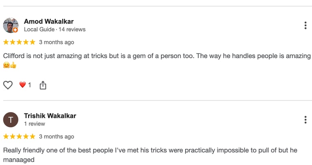Image resolution: width=312 pixels, height=165 pixels.
Task: Open the three-dot menu on Trishik's review
Action: point(305,120)
